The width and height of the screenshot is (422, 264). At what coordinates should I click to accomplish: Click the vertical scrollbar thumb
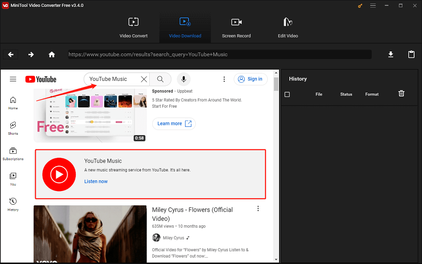(x=276, y=84)
